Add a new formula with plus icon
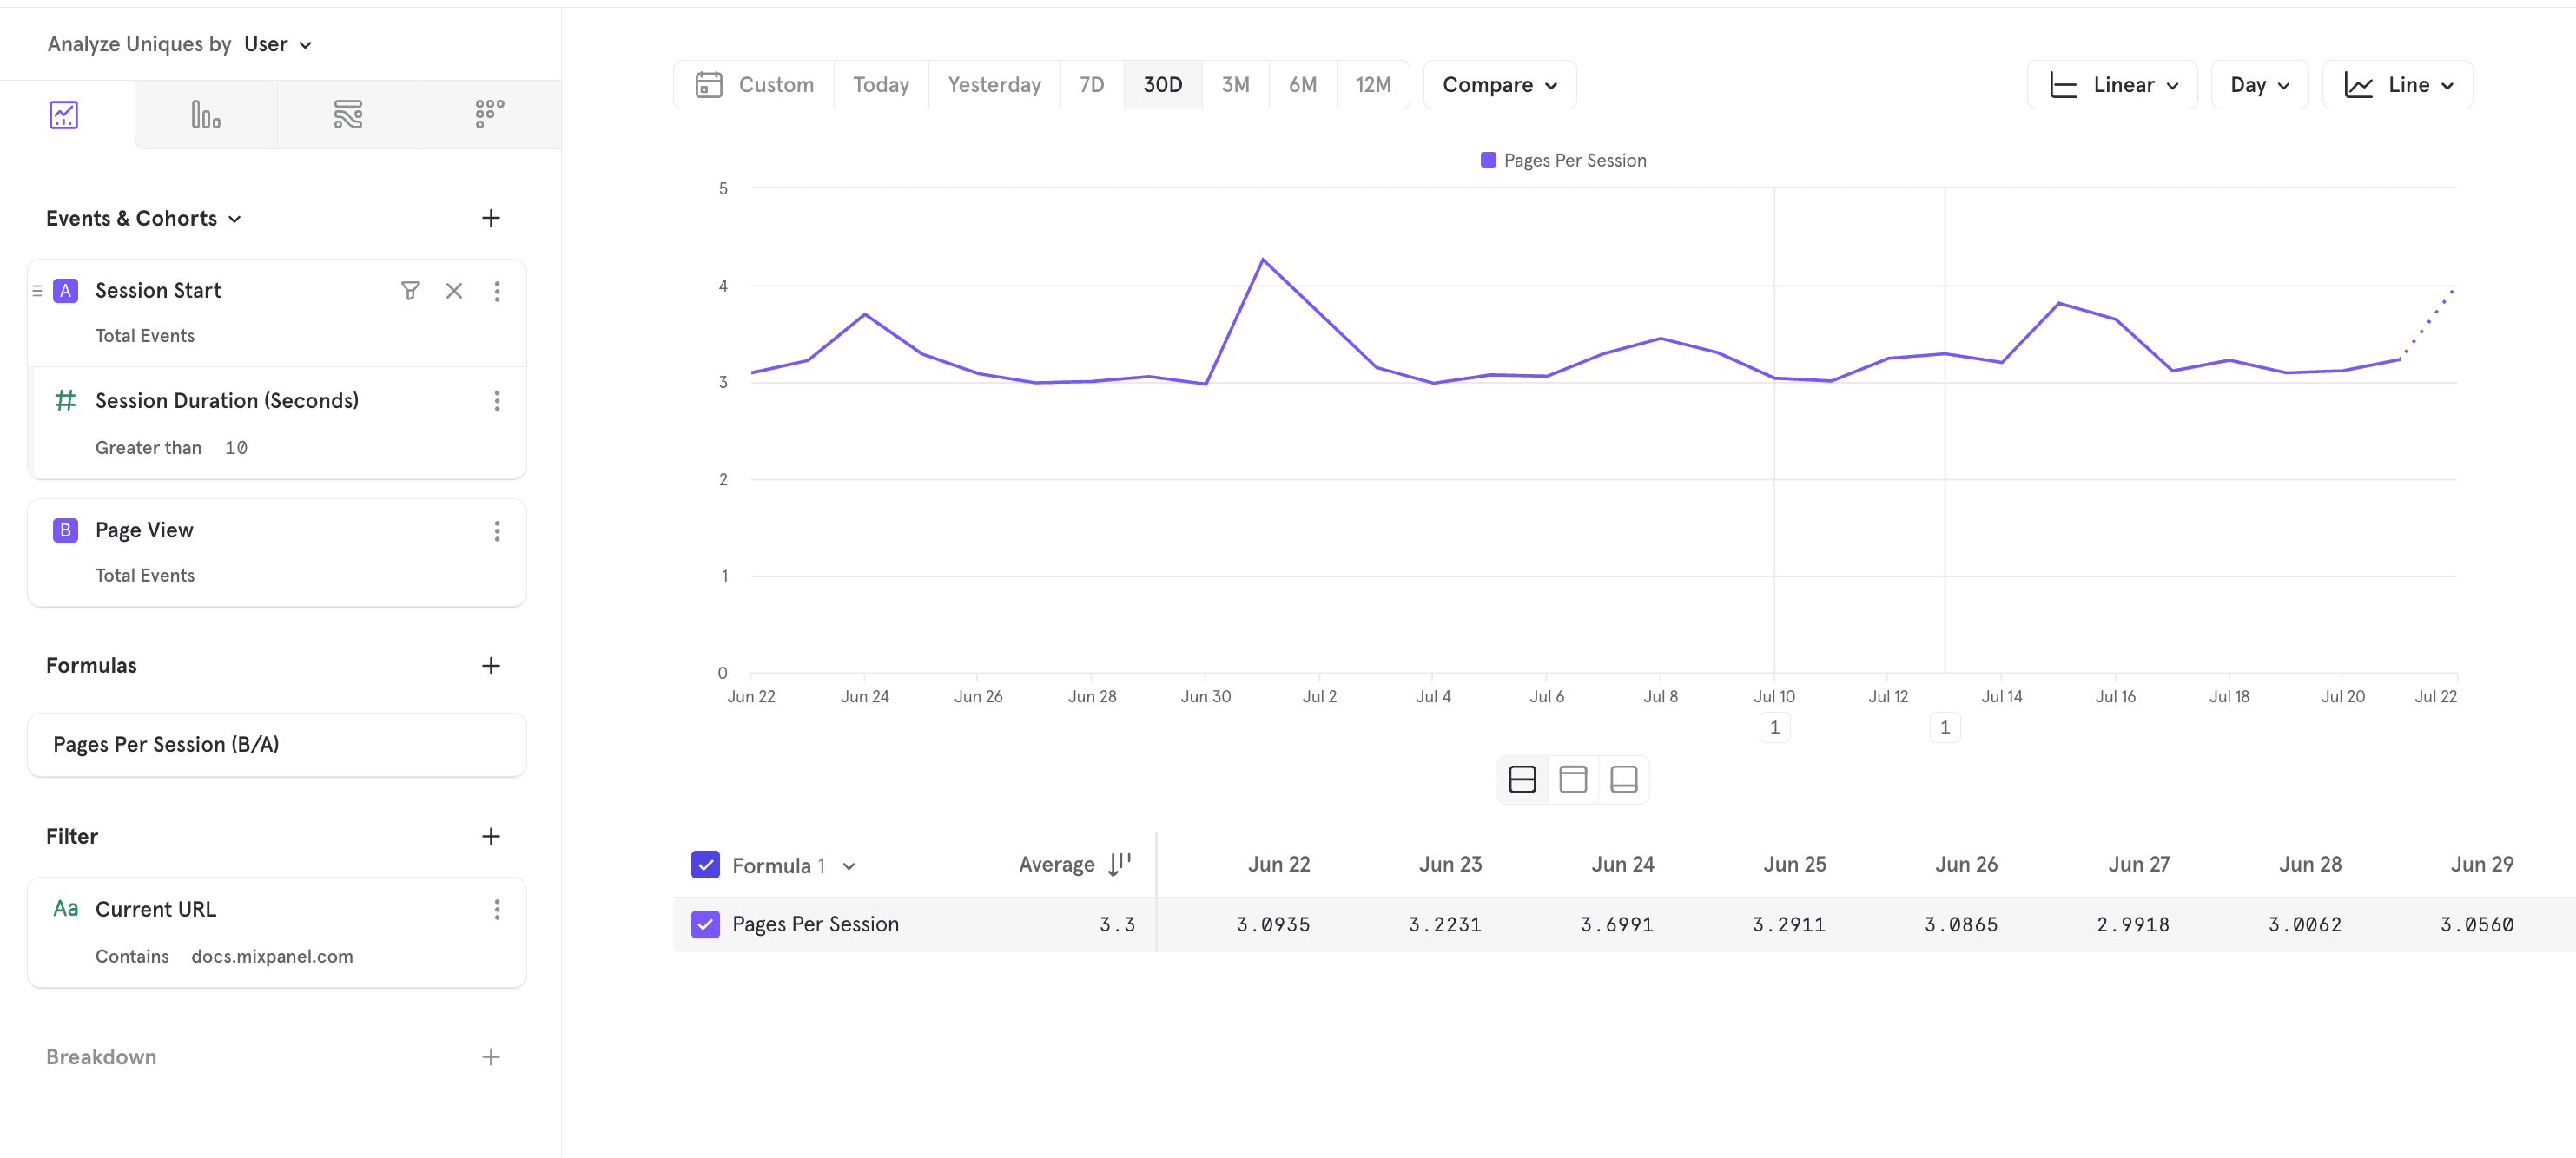The width and height of the screenshot is (2576, 1158). (x=490, y=666)
